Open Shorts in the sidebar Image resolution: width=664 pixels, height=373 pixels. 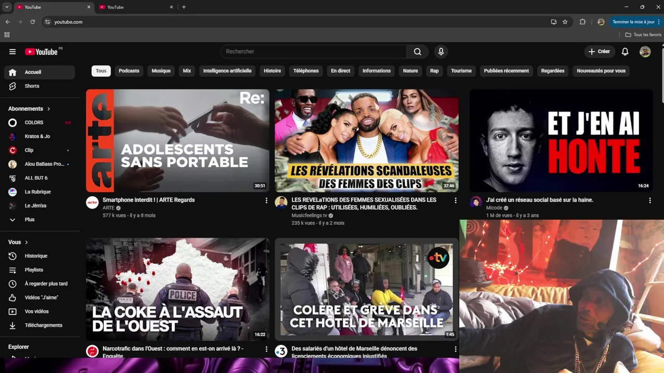pyautogui.click(x=39, y=86)
